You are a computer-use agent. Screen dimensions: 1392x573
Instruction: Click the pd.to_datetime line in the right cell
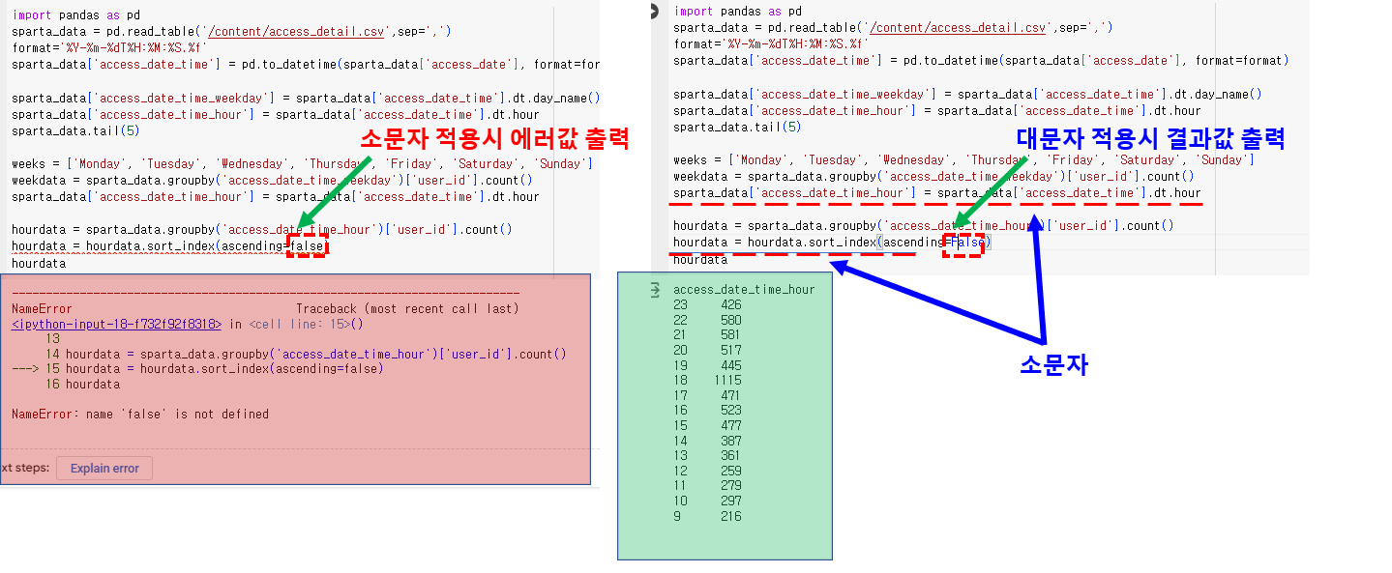tap(981, 60)
